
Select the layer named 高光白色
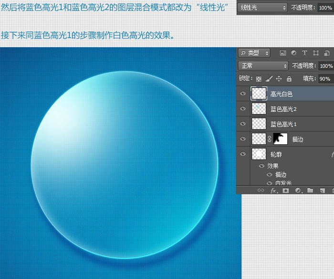click(282, 94)
